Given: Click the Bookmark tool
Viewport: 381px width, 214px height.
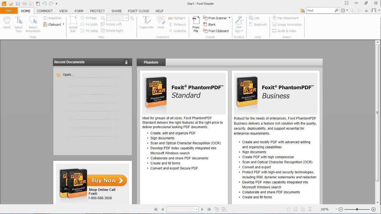Looking at the screenshot, I should pos(258,24).
